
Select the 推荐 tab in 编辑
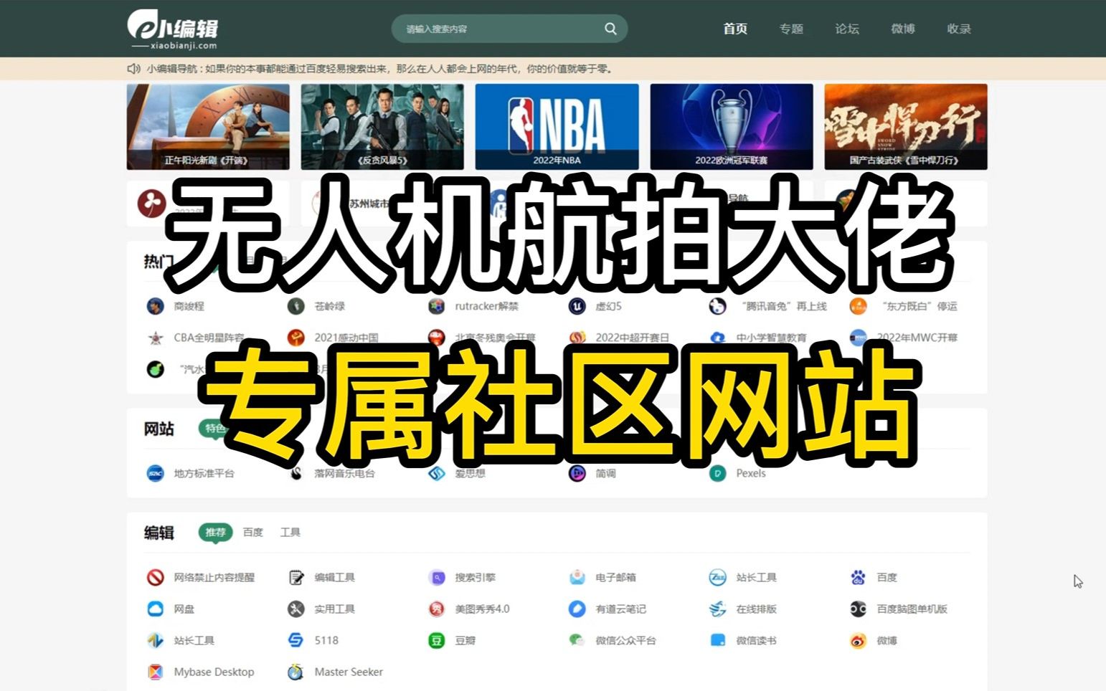coord(215,533)
